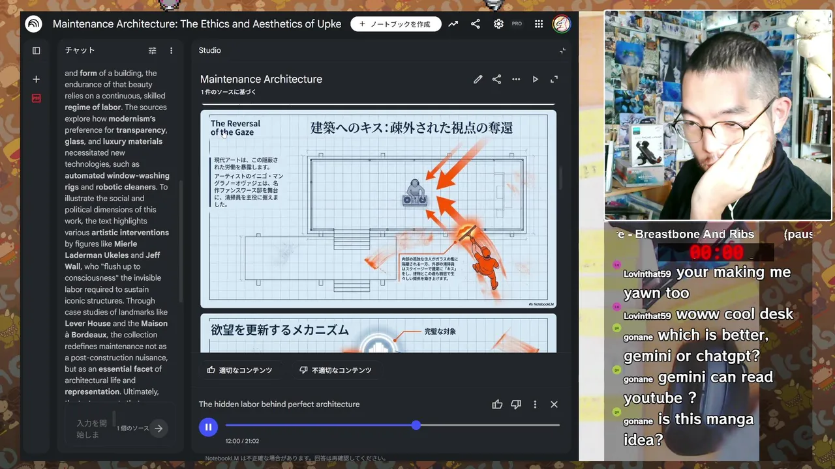Like the audio overview thumbs up
835x469 pixels.
pos(497,405)
